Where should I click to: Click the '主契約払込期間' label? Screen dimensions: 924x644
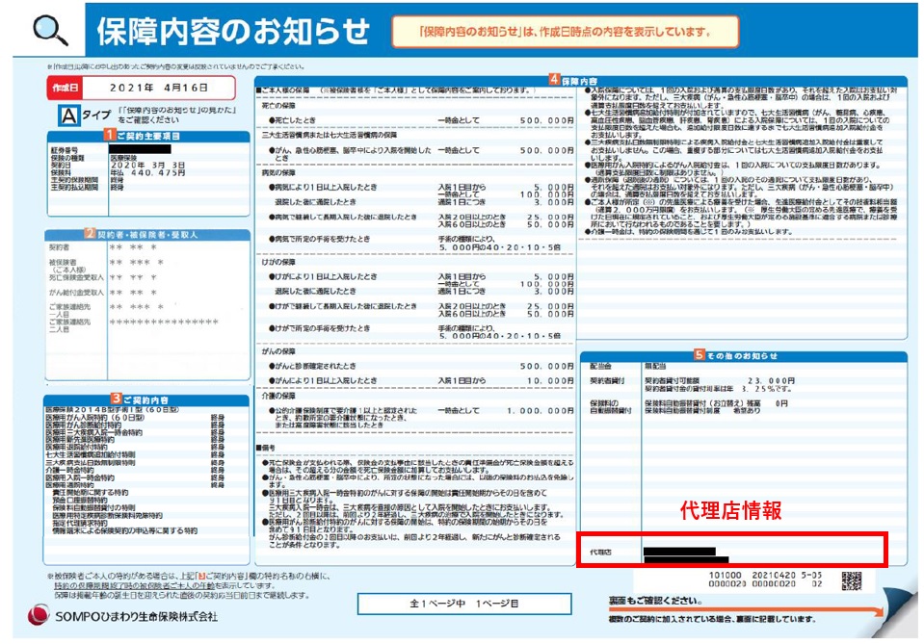pyautogui.click(x=74, y=187)
